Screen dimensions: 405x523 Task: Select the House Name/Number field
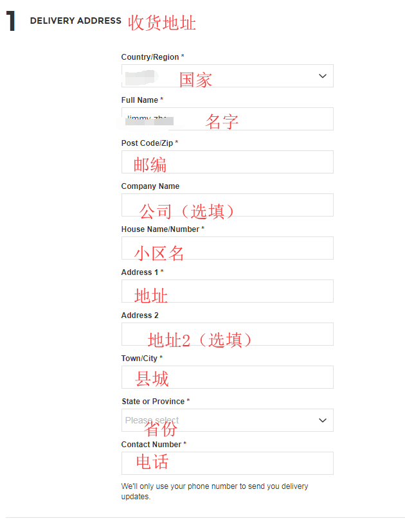click(x=227, y=248)
